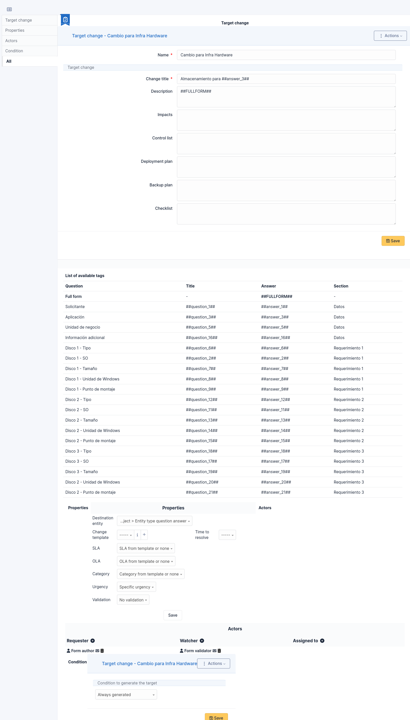Click the yellow Save button
Image resolution: width=410 pixels, height=720 pixels.
tap(393, 241)
